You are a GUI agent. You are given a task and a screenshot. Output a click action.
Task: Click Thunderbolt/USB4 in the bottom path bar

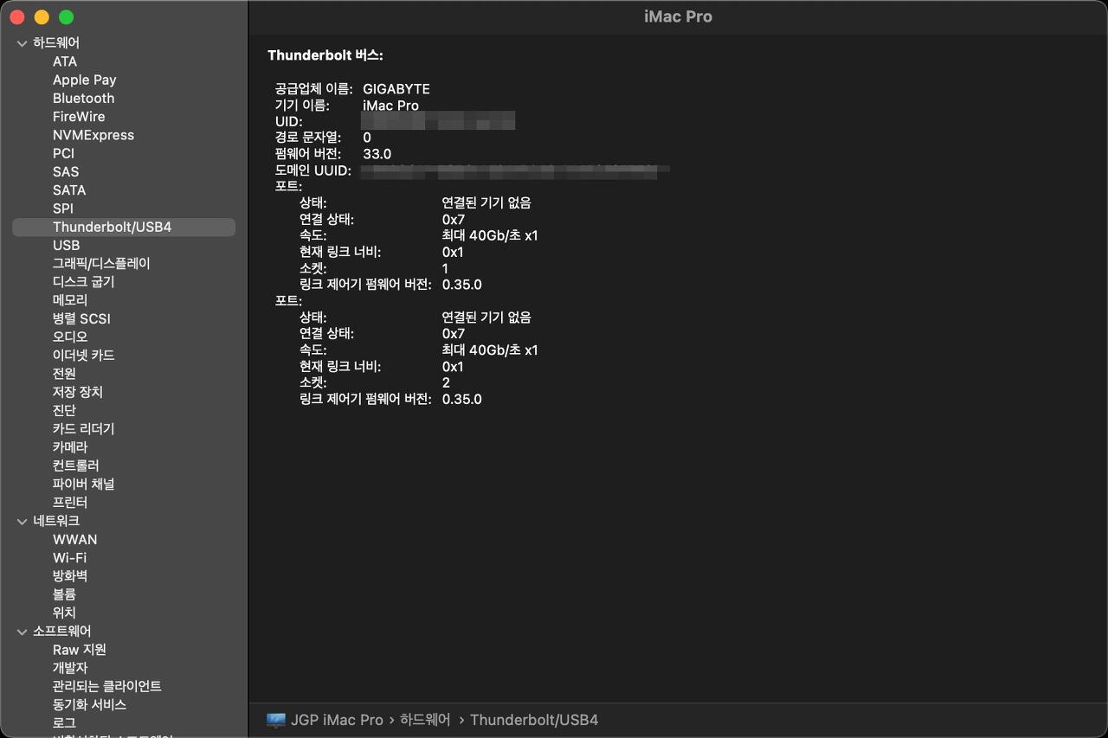[534, 720]
